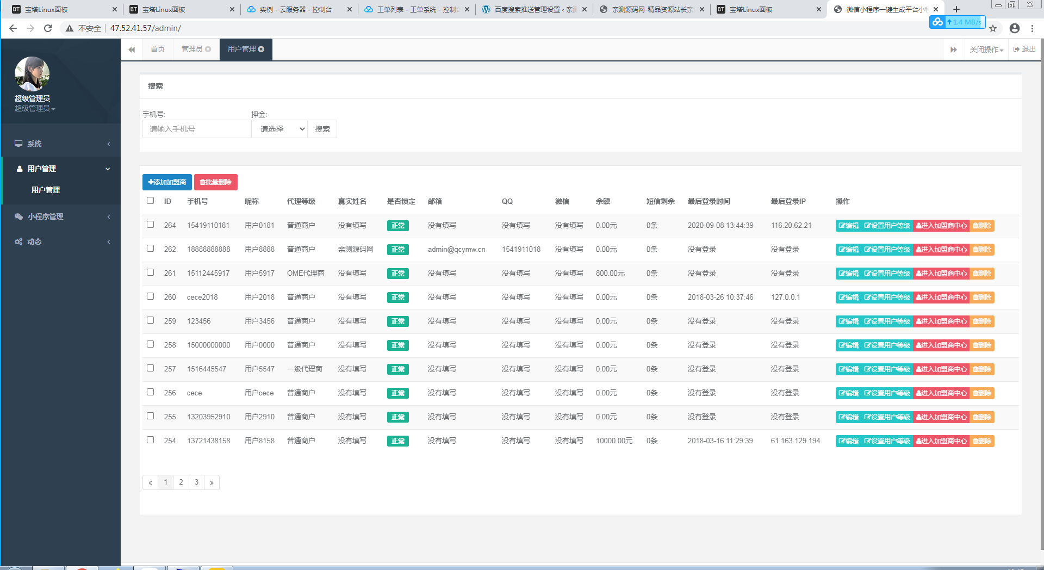Click 进入加盟商中心 for user 261
This screenshot has width=1044, height=570.
coord(941,274)
